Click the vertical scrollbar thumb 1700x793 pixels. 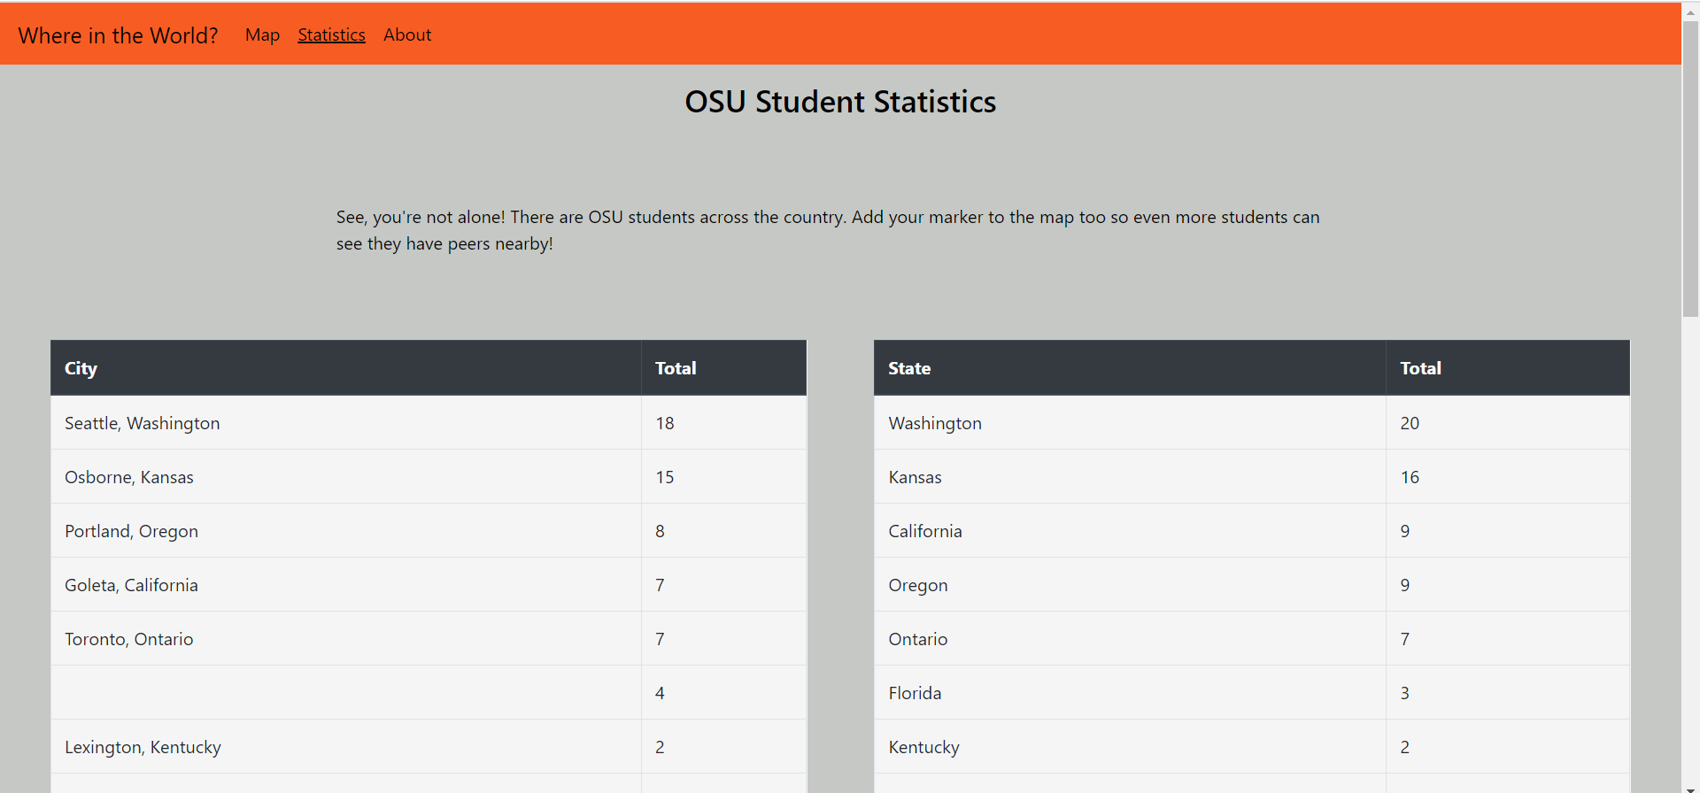pyautogui.click(x=1690, y=168)
